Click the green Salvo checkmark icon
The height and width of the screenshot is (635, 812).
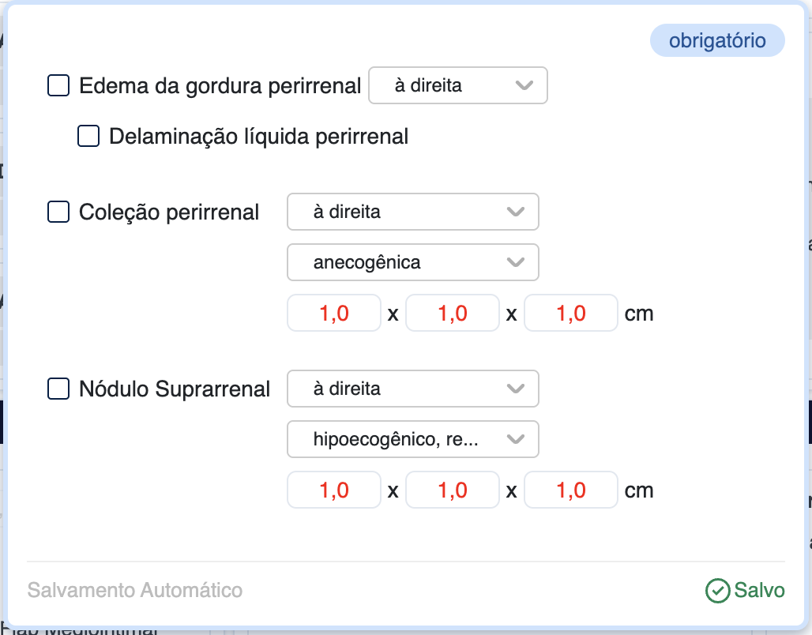click(717, 591)
